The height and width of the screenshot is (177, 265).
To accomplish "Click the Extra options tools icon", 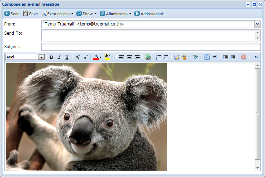I will point(44,13).
